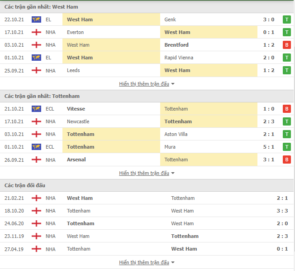295x271 pixels.
Task: Open the Leeds team link
Action: [x=73, y=71]
